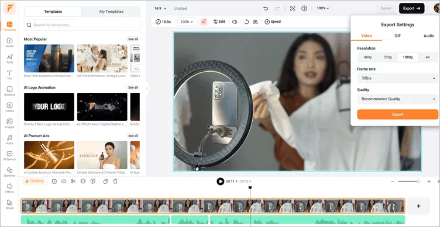Open the Text sidebar panel
440x227 pixels.
(9, 75)
